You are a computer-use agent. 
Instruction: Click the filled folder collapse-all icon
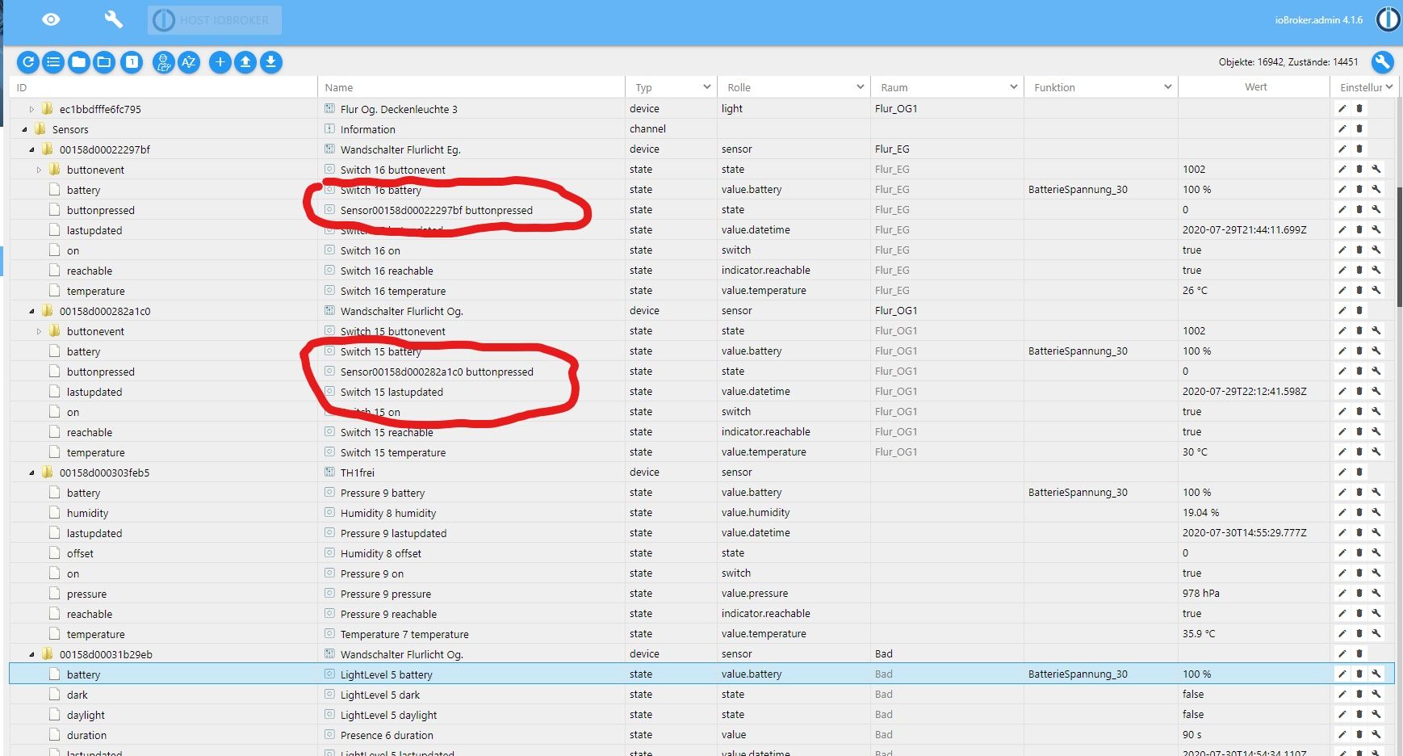click(79, 61)
